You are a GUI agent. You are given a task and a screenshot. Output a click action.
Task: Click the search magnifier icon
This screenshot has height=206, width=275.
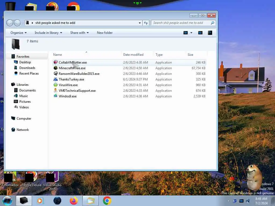point(212,23)
